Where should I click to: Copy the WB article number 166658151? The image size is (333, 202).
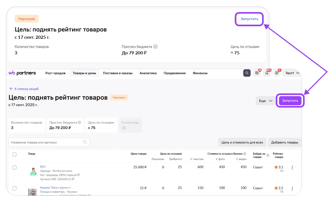tap(73, 179)
